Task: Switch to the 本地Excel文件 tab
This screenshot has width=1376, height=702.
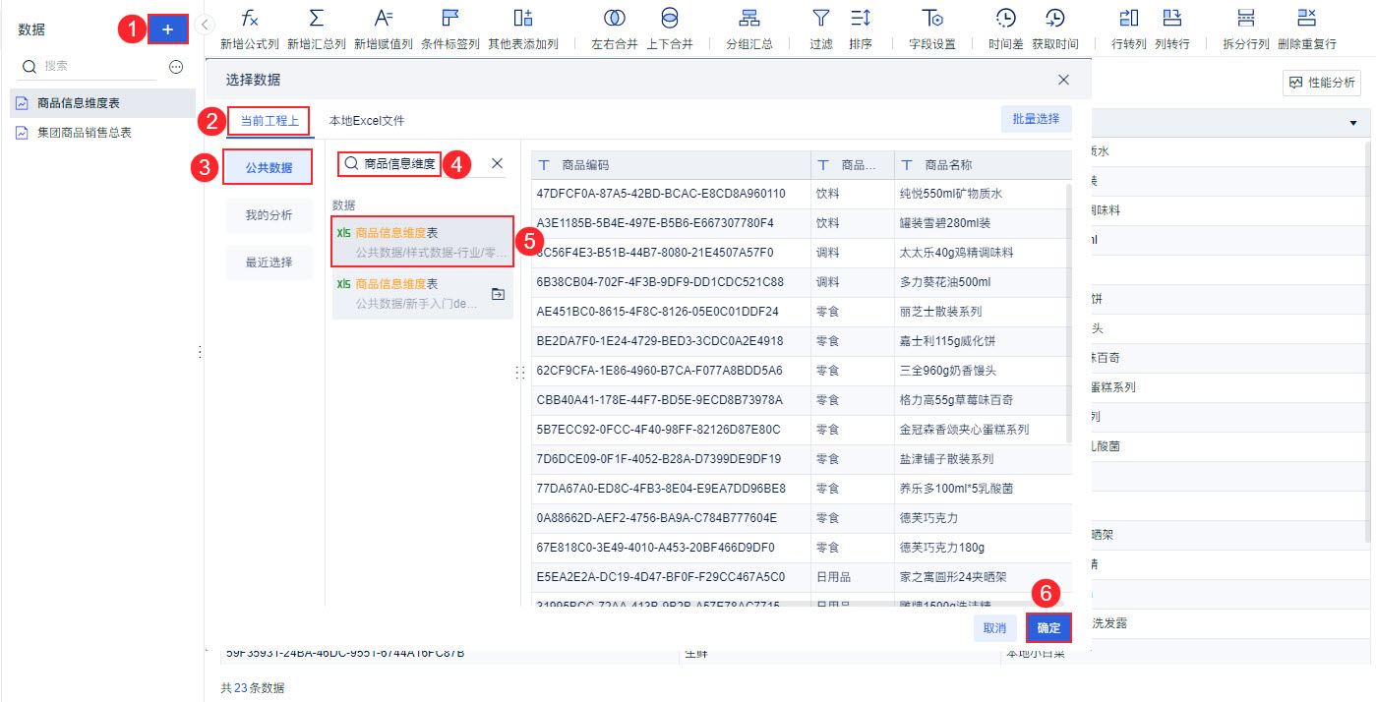Action: [367, 121]
